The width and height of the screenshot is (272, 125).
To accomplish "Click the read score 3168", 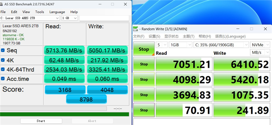I will (x=65, y=90).
